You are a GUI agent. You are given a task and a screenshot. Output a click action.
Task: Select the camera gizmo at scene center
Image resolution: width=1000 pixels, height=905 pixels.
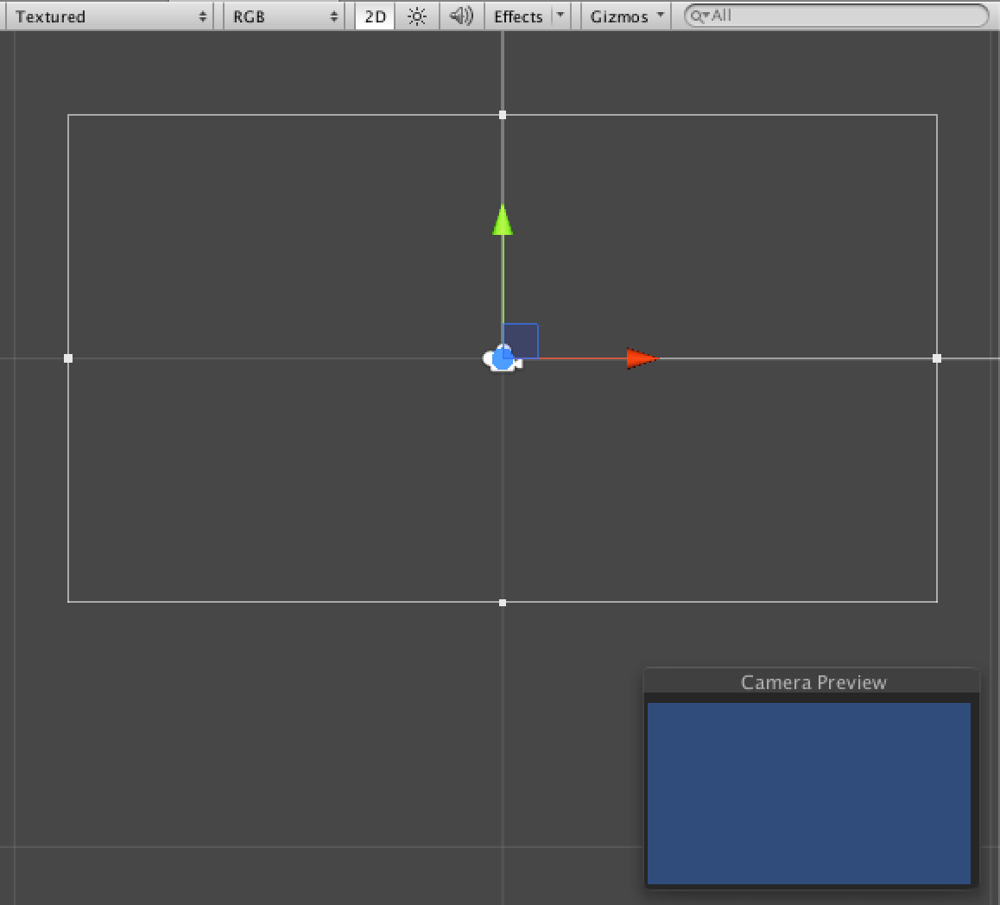point(502,359)
